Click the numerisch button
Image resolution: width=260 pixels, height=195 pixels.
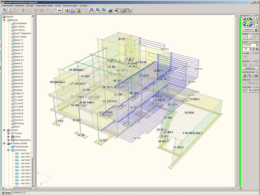pos(248,30)
